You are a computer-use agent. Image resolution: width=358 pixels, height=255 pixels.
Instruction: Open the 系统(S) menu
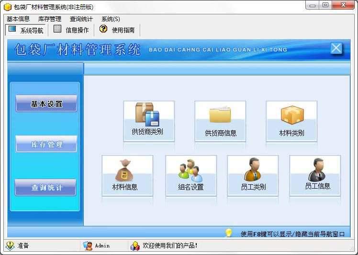tap(111, 19)
